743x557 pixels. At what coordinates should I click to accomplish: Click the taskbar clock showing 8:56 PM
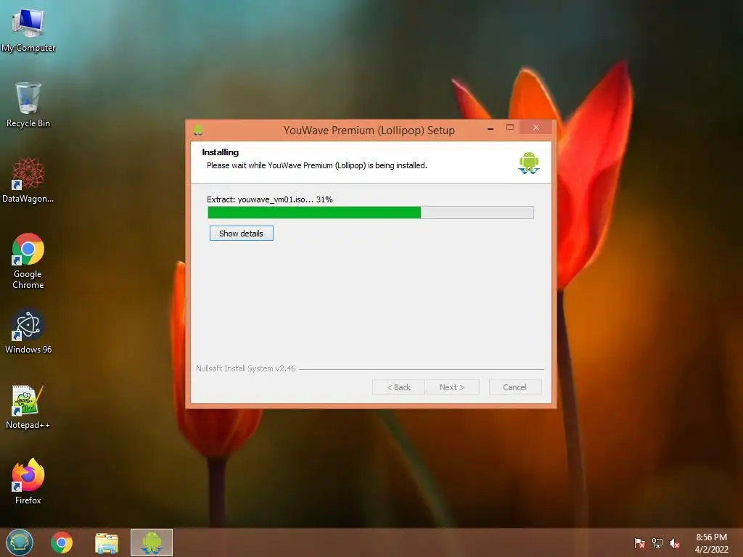711,542
